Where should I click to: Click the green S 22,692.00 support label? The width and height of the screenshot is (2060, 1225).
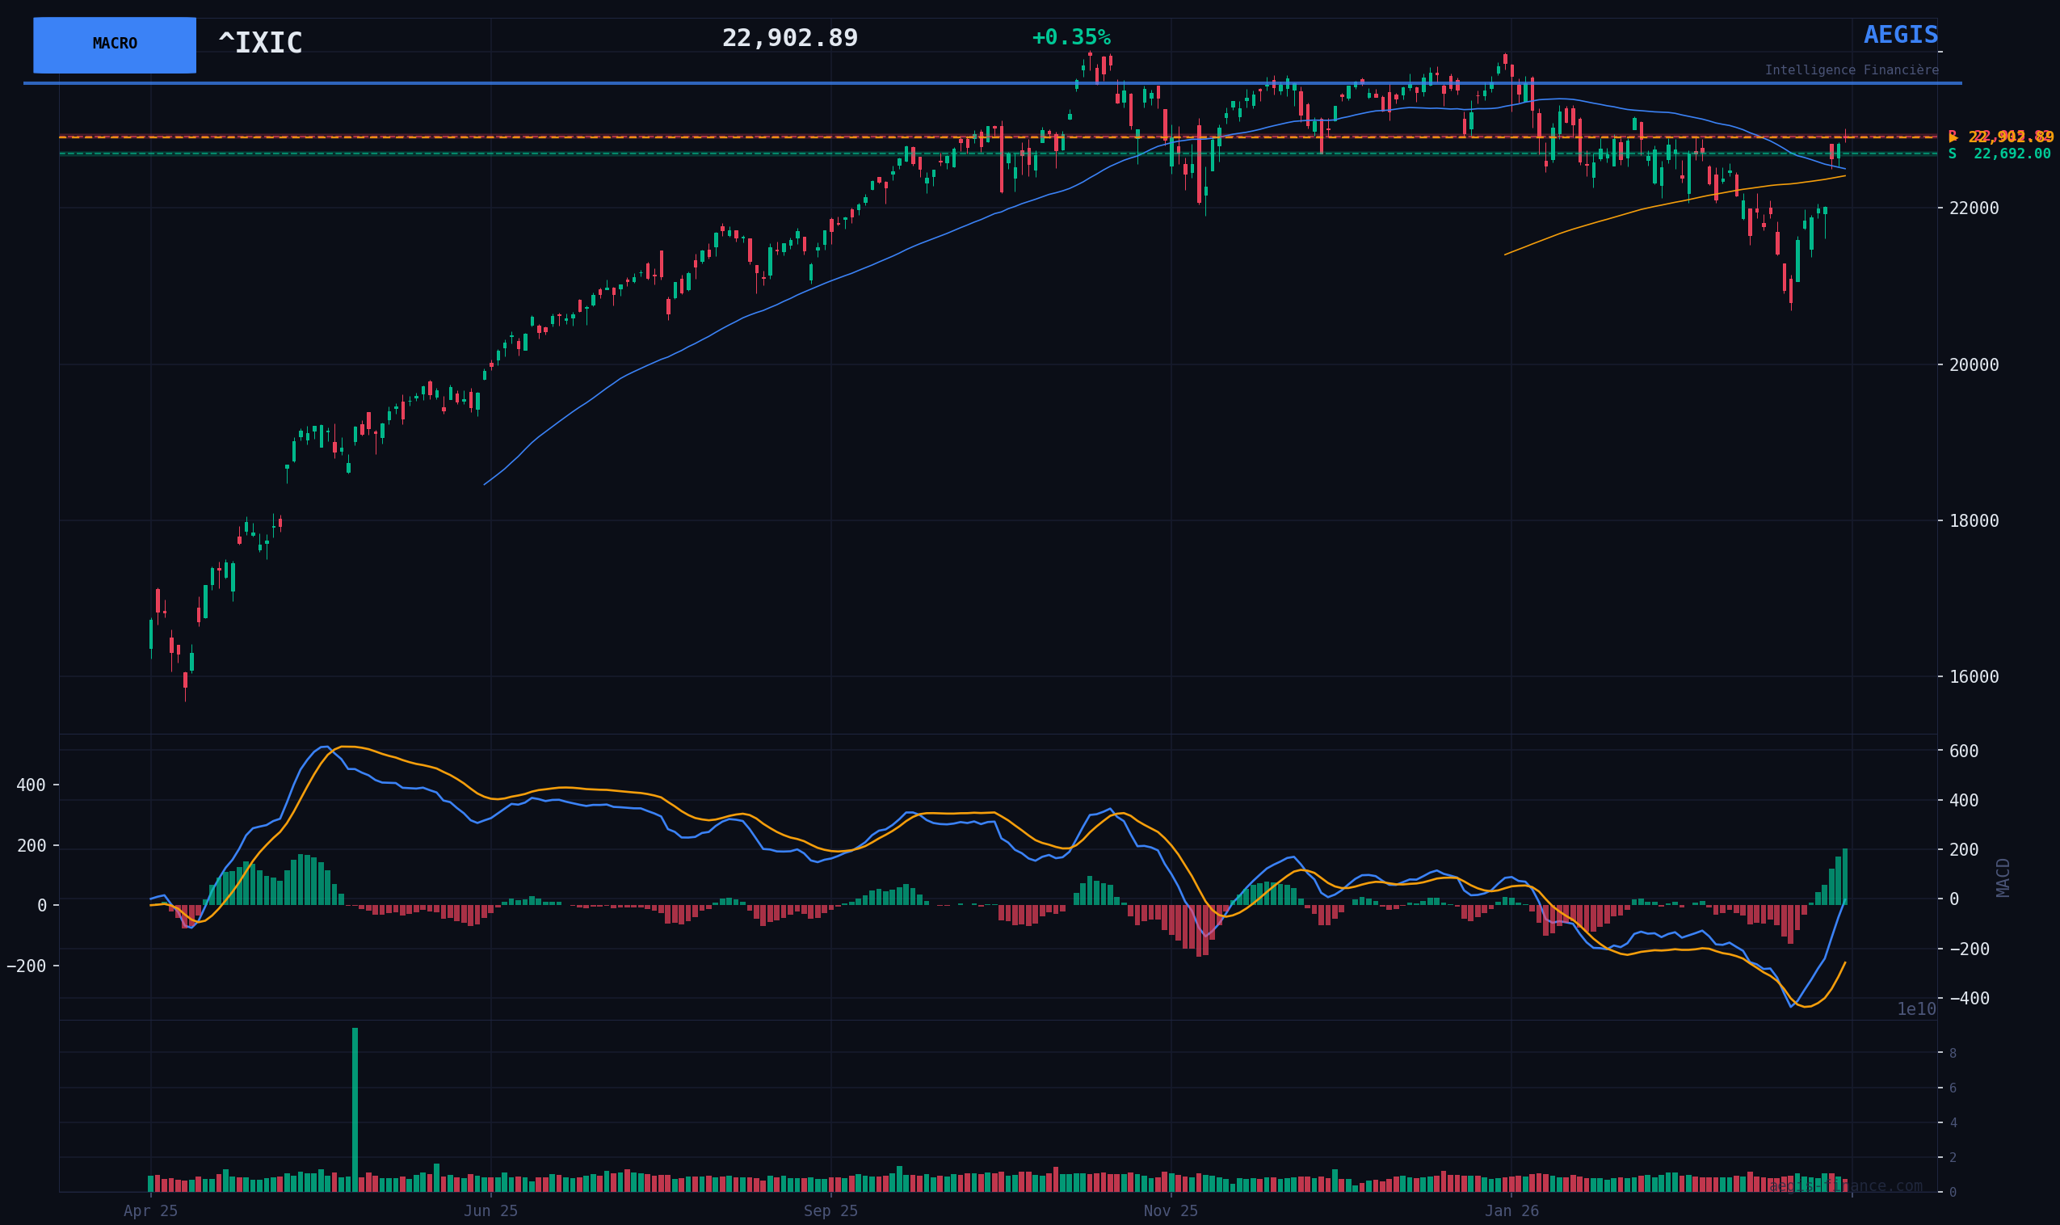[x=1999, y=154]
